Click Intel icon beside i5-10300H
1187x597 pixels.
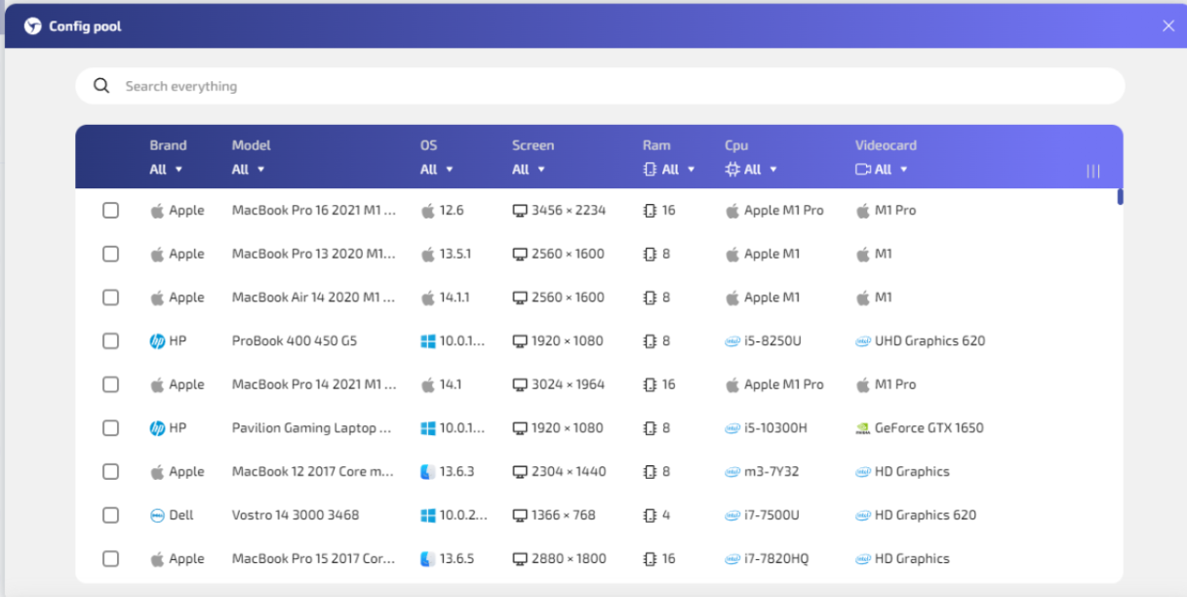click(732, 428)
